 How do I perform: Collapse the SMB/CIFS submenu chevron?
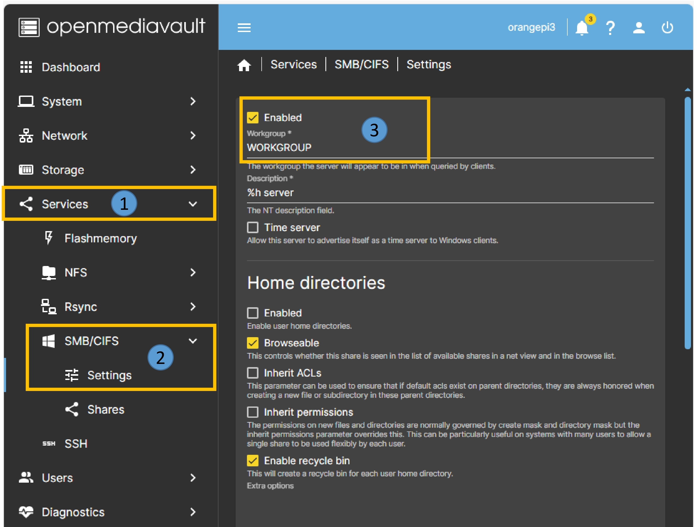click(x=193, y=341)
